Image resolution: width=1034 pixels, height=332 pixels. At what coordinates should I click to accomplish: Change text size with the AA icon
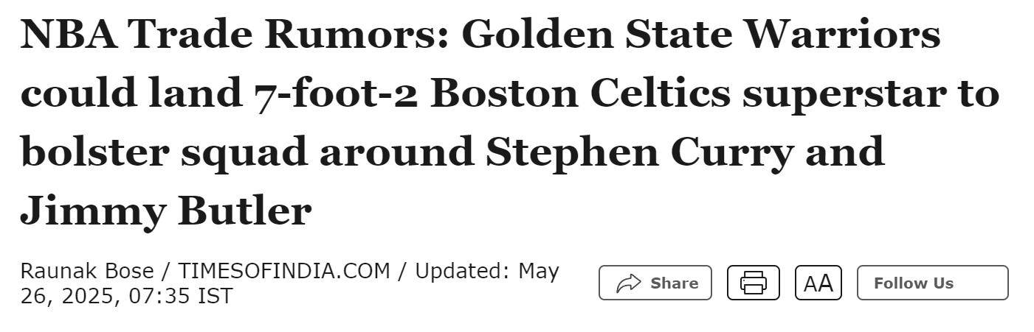point(818,283)
